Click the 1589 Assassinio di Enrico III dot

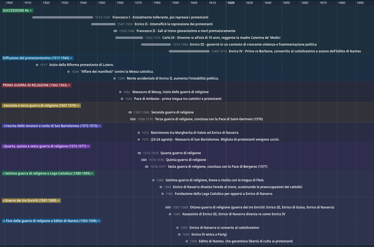(x=170, y=214)
